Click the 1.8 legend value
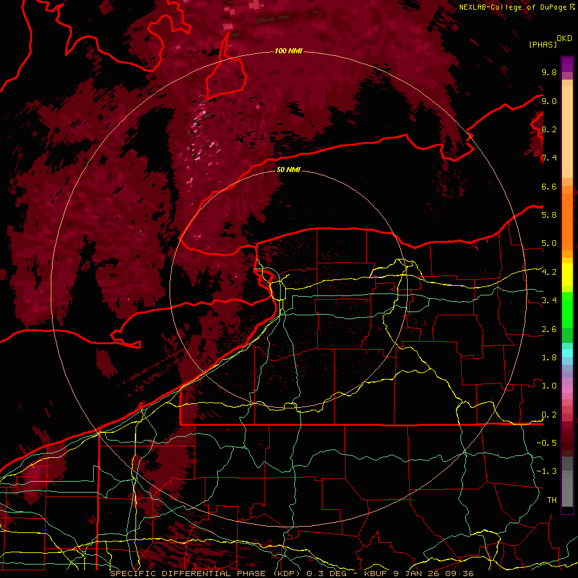 pyautogui.click(x=549, y=358)
